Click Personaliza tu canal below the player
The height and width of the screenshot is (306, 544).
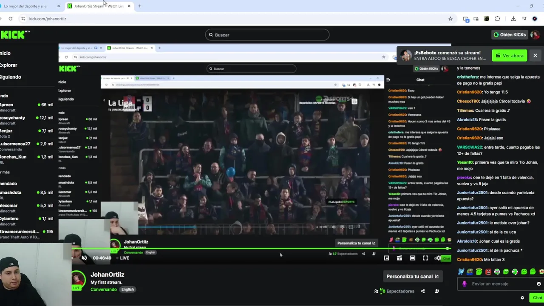click(x=412, y=276)
